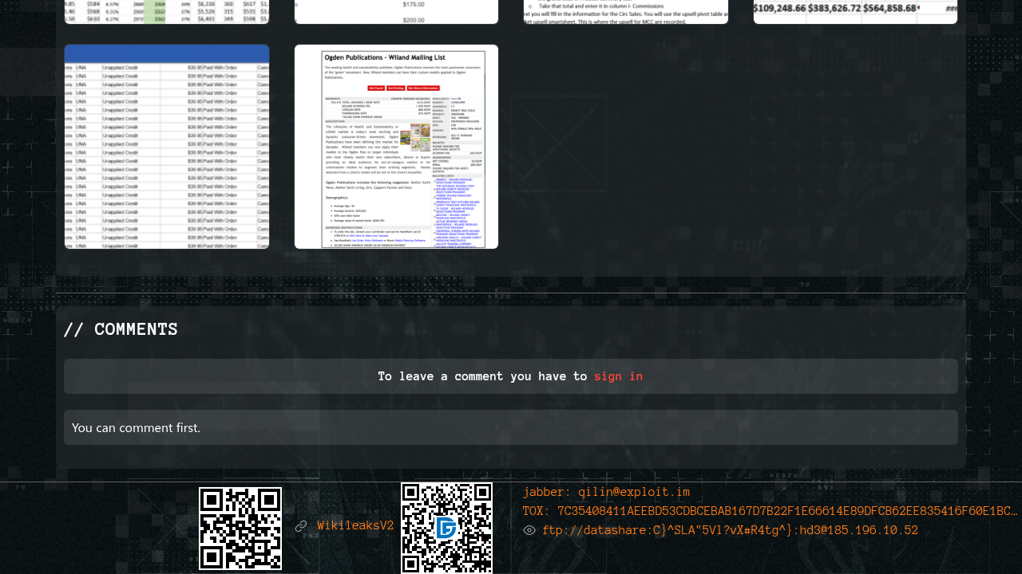Click the QR code with the blue logo
Screen dimensions: 1022x574
[446, 528]
